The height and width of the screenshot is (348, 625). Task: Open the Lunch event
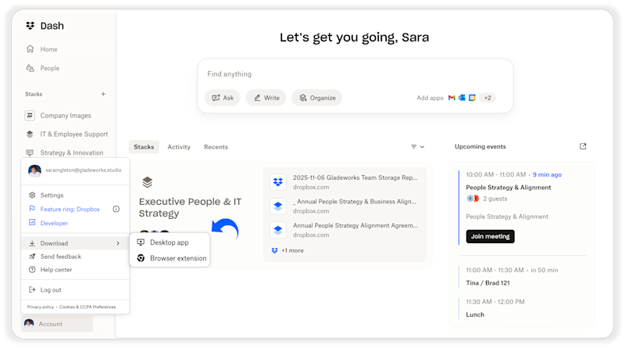[475, 314]
